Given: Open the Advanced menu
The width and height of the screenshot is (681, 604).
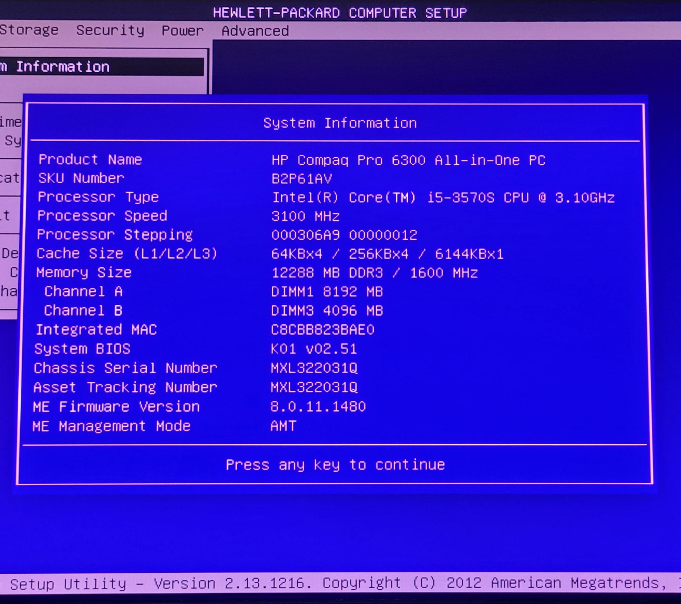Looking at the screenshot, I should click(x=255, y=31).
